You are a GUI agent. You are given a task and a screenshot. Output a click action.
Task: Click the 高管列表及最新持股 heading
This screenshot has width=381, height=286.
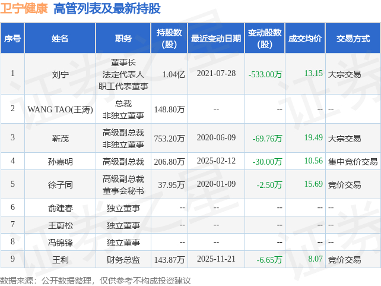click(x=107, y=8)
